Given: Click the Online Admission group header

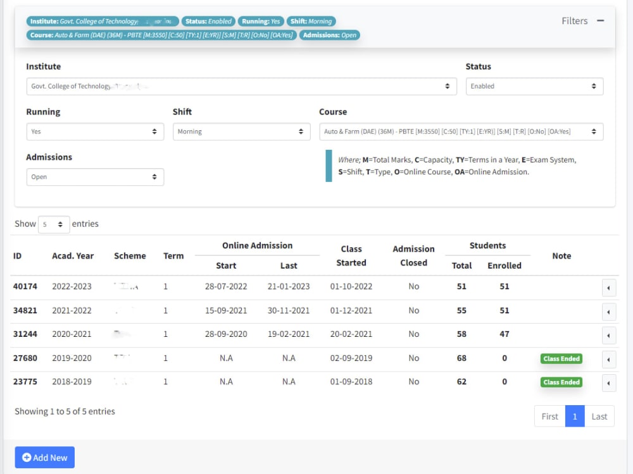Looking at the screenshot, I should click(x=257, y=245).
